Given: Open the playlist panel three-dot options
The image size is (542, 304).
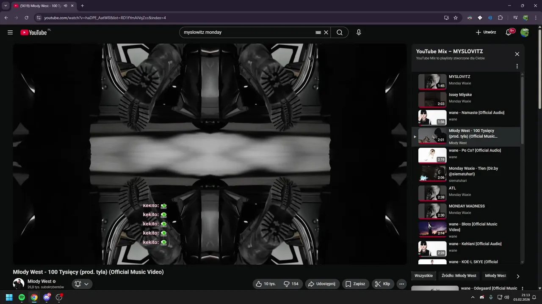Looking at the screenshot, I should [517, 66].
